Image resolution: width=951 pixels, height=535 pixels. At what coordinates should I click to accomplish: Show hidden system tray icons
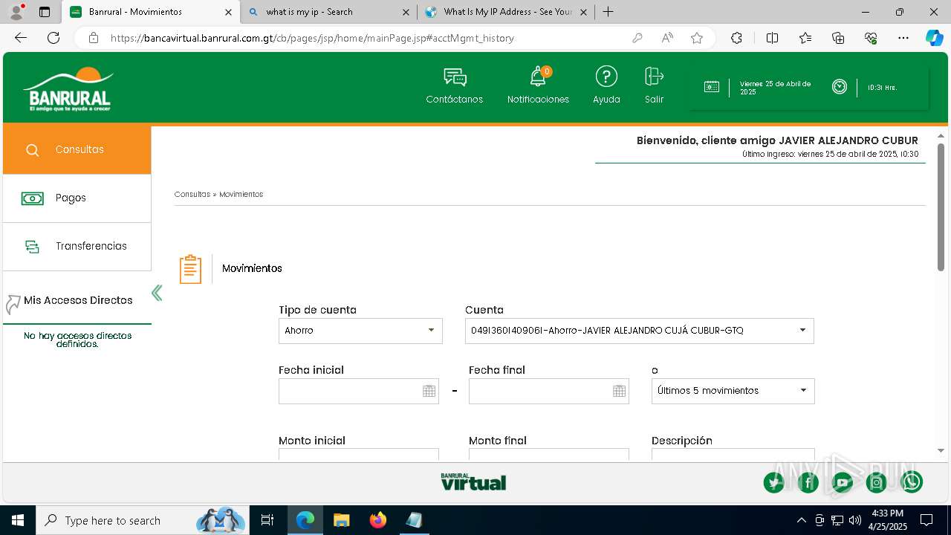pos(801,520)
